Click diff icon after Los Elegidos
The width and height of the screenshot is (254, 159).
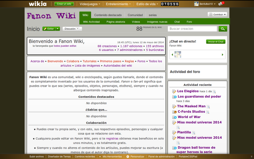214,92
